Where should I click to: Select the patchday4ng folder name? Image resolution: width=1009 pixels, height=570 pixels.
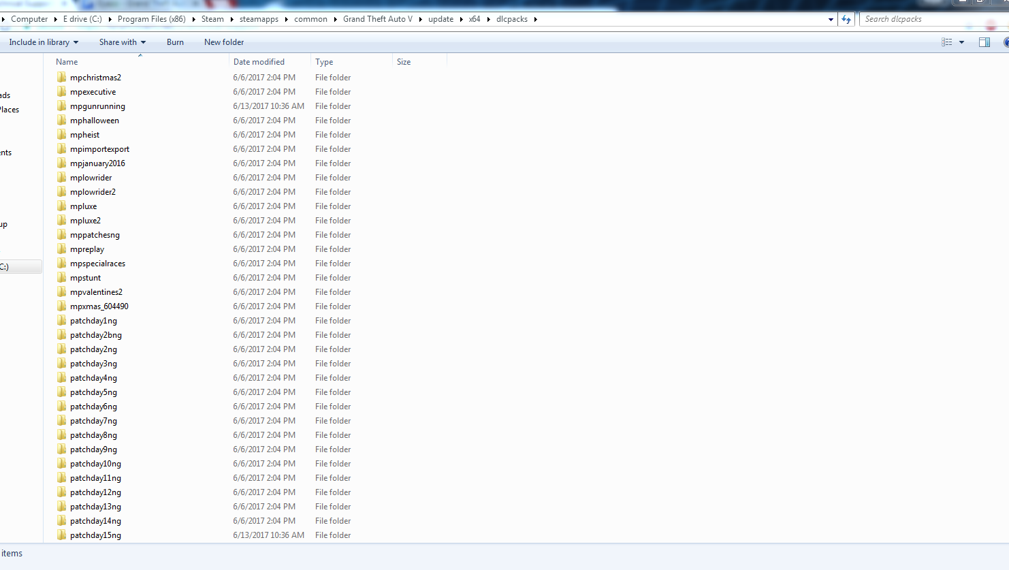(x=93, y=378)
